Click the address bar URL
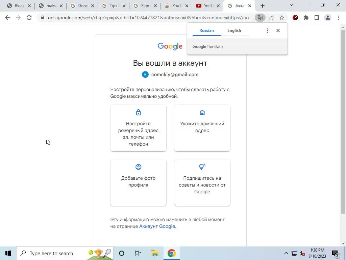Screen dimensions: 346x260 pos(151,18)
